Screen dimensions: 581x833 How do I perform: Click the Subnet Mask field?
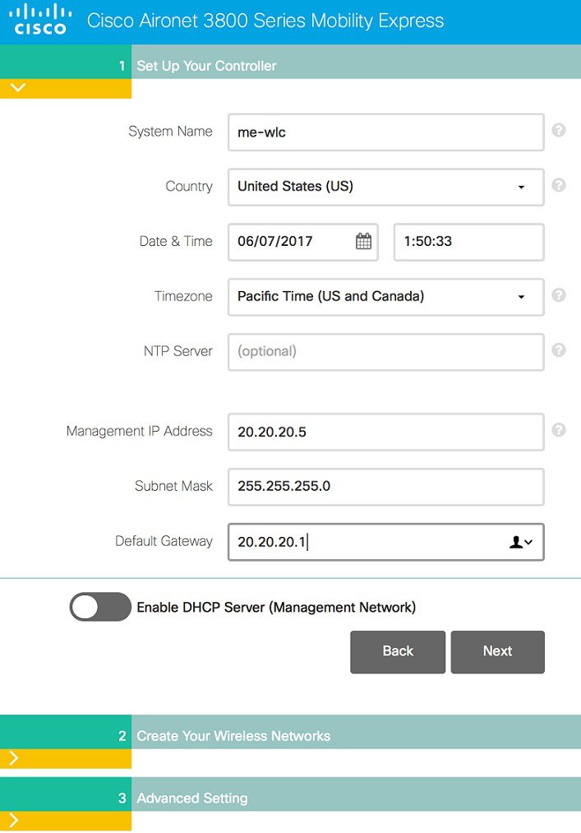pyautogui.click(x=386, y=487)
